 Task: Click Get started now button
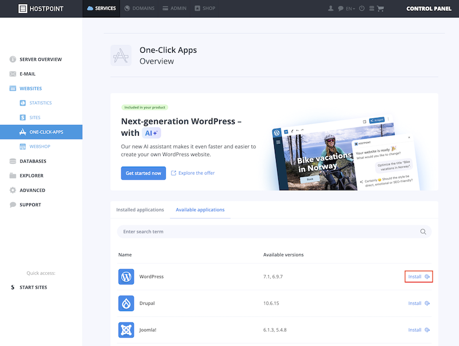143,174
